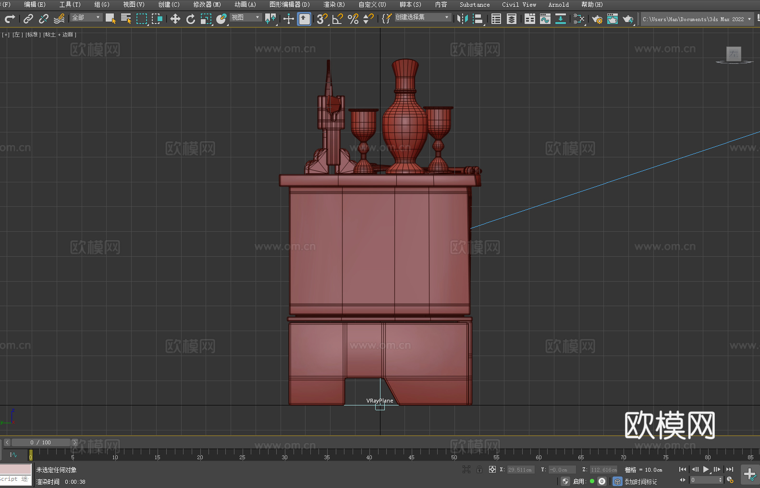Select the Unlink selection tool
Image resolution: width=760 pixels, height=488 pixels.
pyautogui.click(x=44, y=19)
